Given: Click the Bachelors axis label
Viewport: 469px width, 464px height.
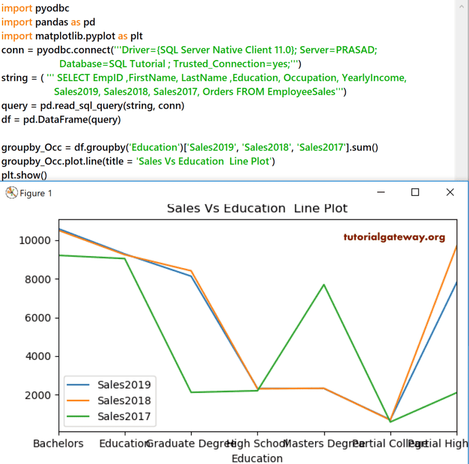Looking at the screenshot, I should tap(58, 443).
